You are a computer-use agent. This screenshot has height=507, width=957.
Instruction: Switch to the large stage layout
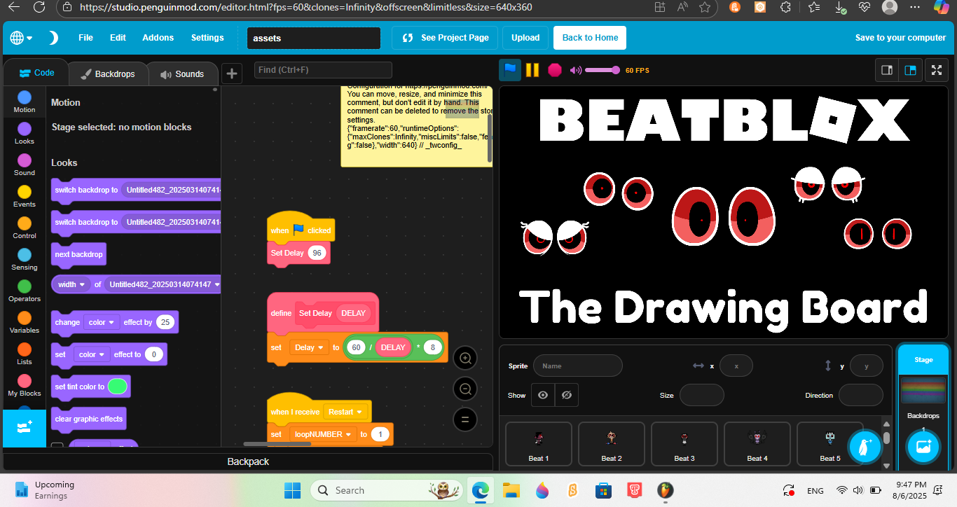coord(911,70)
